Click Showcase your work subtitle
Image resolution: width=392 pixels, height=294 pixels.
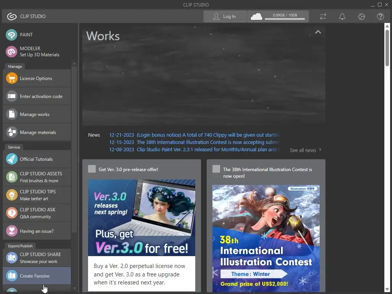coord(39,261)
